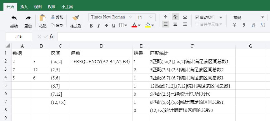Click the Cut (剪切) scissors button

point(57,17)
